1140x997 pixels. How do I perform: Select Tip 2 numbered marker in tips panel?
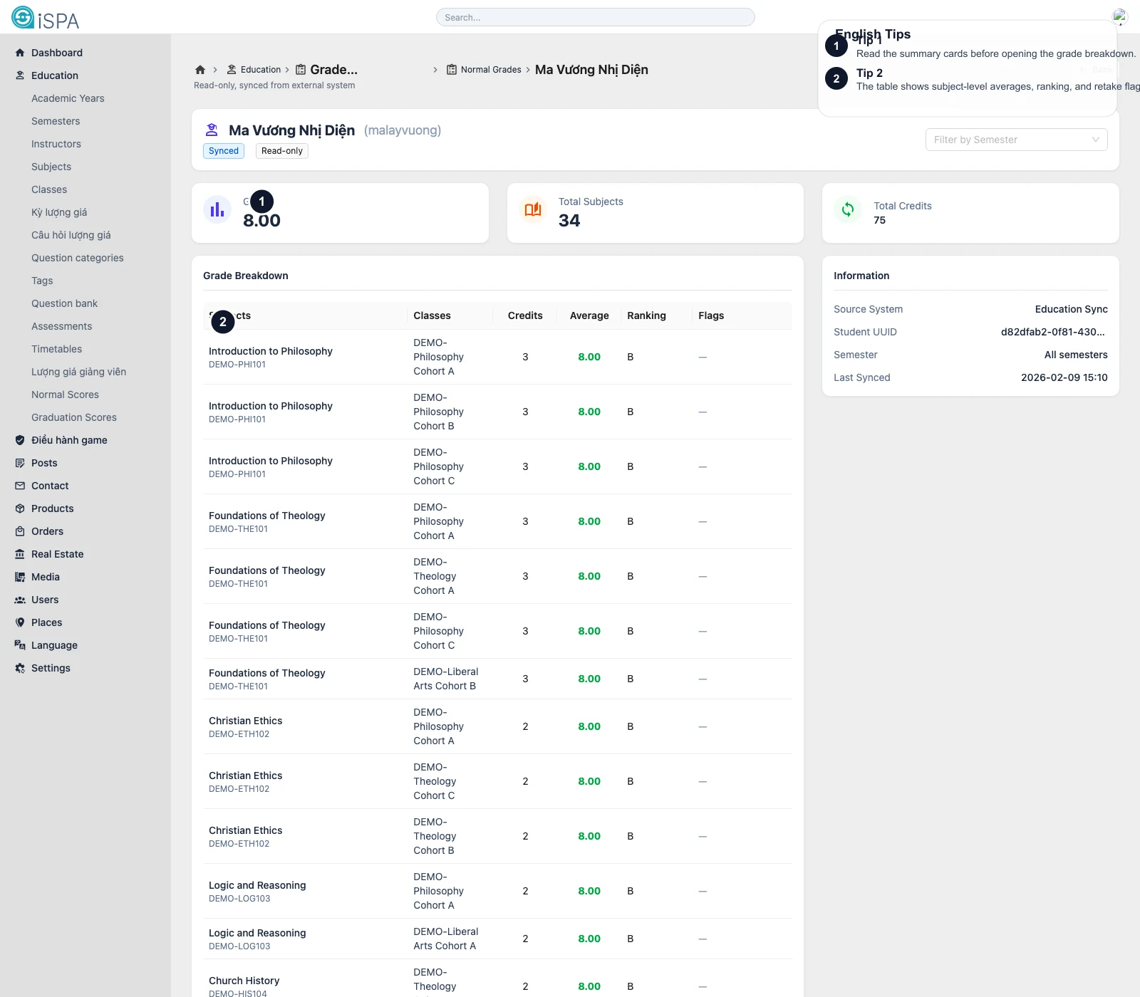[x=836, y=79]
